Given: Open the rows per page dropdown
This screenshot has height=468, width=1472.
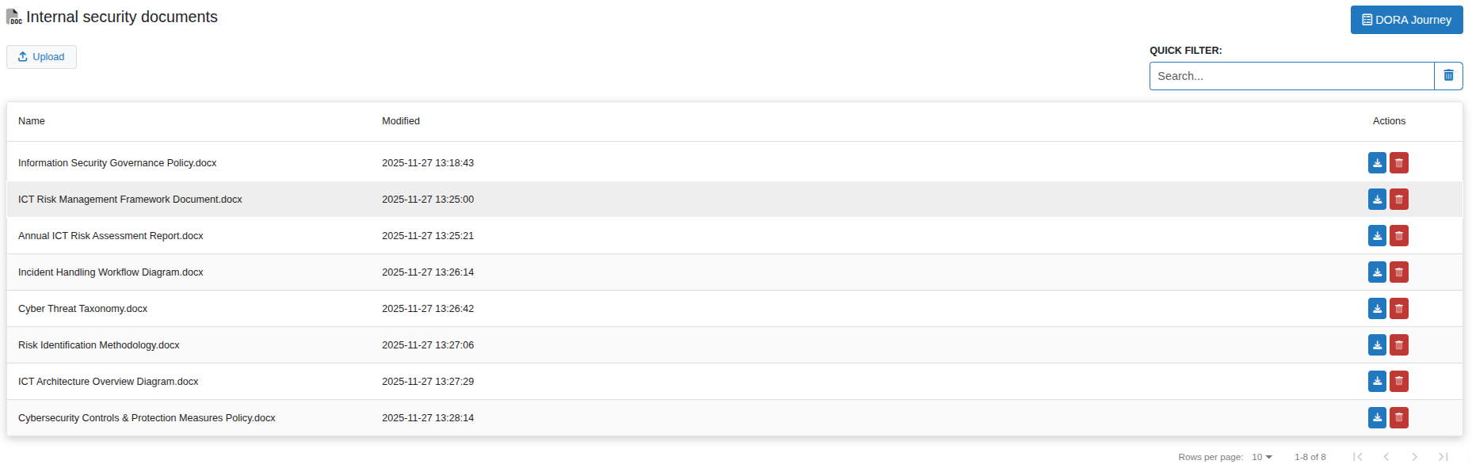Looking at the screenshot, I should (1262, 457).
